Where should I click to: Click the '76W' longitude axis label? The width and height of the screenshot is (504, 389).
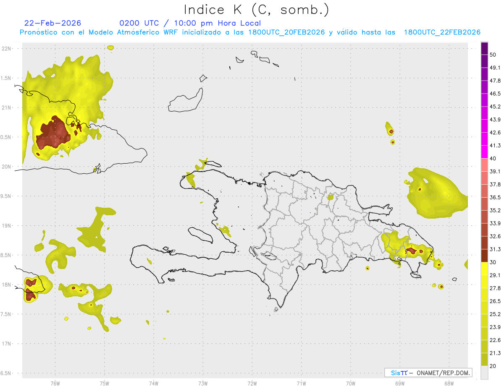tap(55, 383)
